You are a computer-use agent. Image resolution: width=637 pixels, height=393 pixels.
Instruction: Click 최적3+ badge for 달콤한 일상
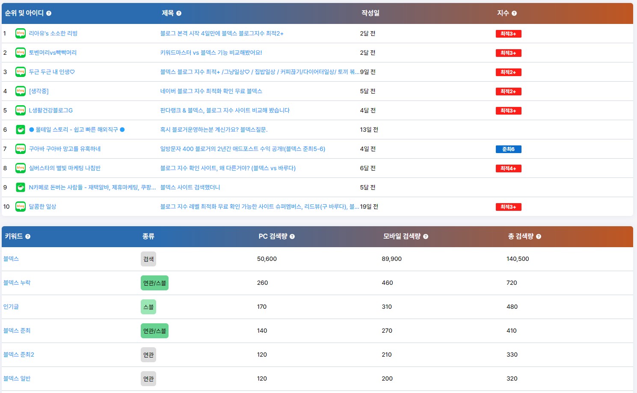(x=508, y=207)
